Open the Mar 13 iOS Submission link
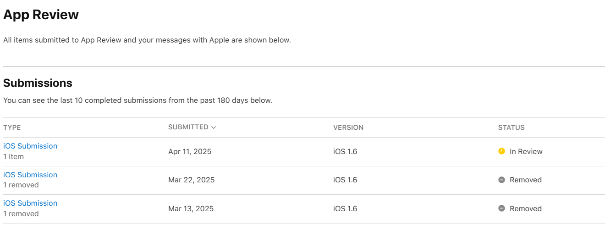This screenshot has height=234, width=605. tap(30, 203)
